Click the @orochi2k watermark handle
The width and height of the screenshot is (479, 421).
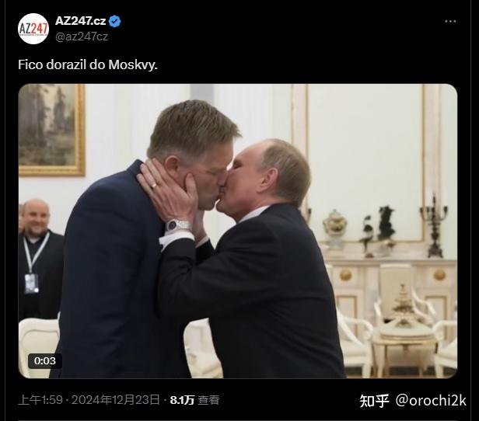point(431,400)
